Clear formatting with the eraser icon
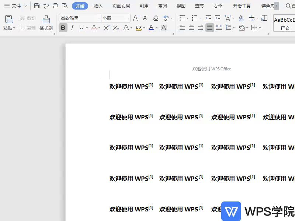 (x=156, y=18)
